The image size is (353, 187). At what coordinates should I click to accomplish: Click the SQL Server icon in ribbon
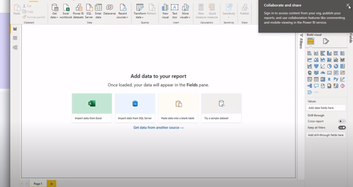tap(89, 11)
